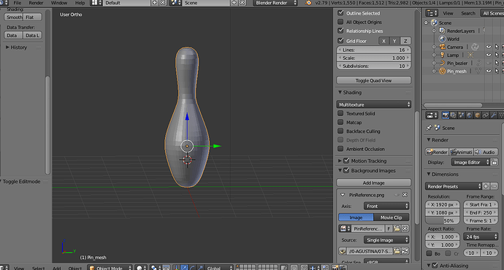This screenshot has width=504, height=270.
Task: Open the Scene properties tab icon
Action: [461, 115]
